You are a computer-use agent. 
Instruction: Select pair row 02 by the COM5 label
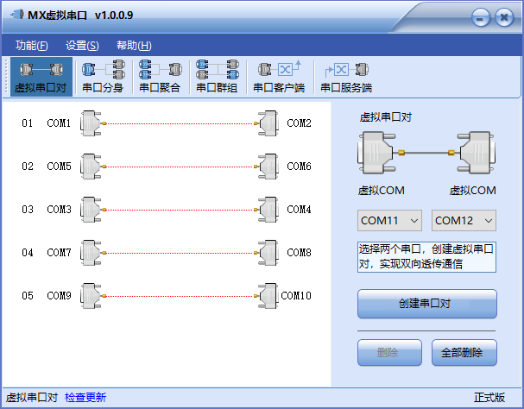(59, 167)
